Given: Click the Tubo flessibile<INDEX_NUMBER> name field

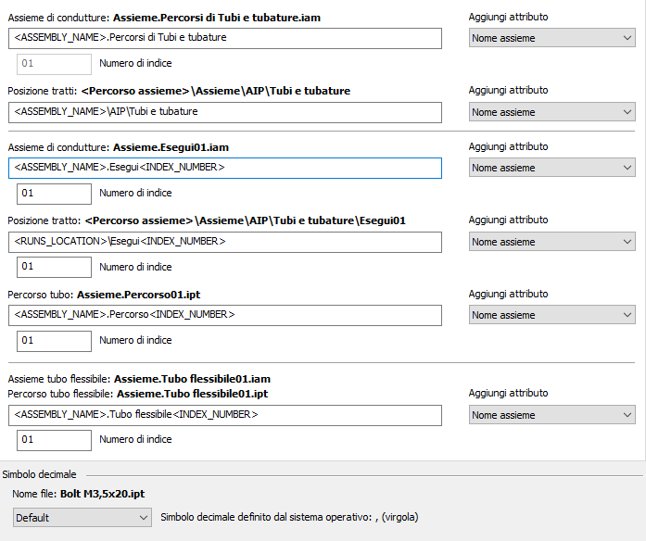Looking at the screenshot, I should click(x=224, y=415).
